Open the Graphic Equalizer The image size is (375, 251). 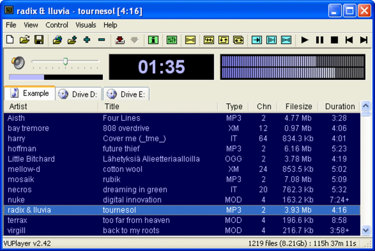click(x=172, y=40)
